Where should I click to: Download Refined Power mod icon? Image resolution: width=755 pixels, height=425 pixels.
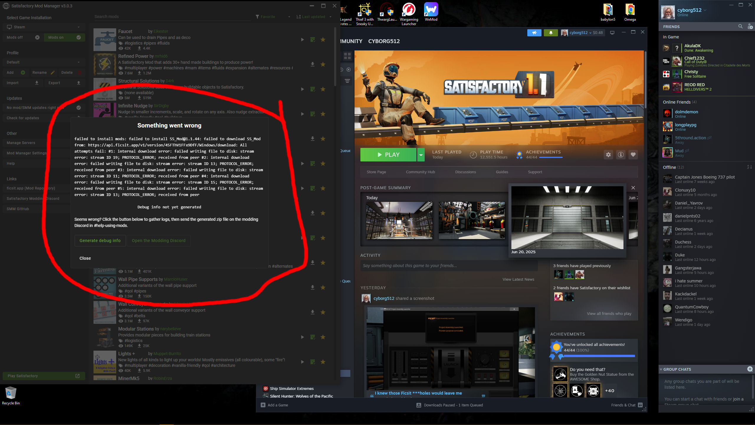point(312,64)
